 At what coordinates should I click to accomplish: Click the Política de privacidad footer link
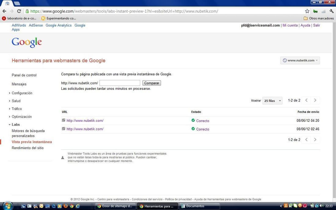tap(178, 199)
